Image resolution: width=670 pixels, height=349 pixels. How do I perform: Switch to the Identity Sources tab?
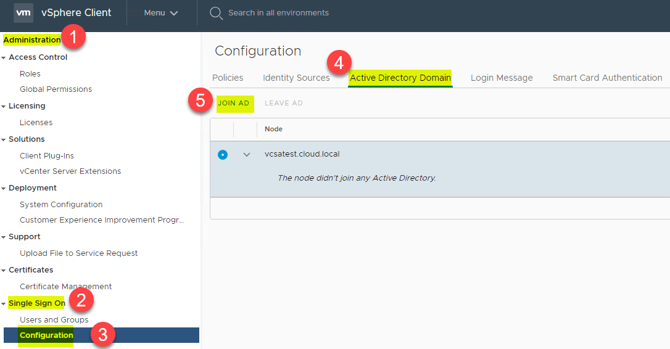tap(296, 78)
